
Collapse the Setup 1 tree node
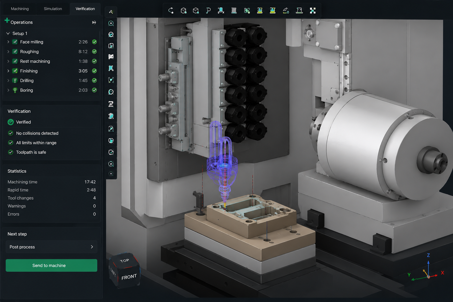pos(8,34)
